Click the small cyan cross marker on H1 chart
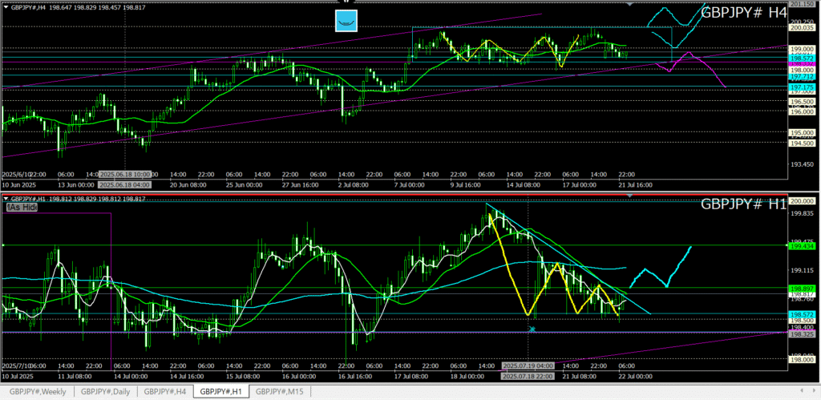This screenshot has width=821, height=400. (532, 329)
